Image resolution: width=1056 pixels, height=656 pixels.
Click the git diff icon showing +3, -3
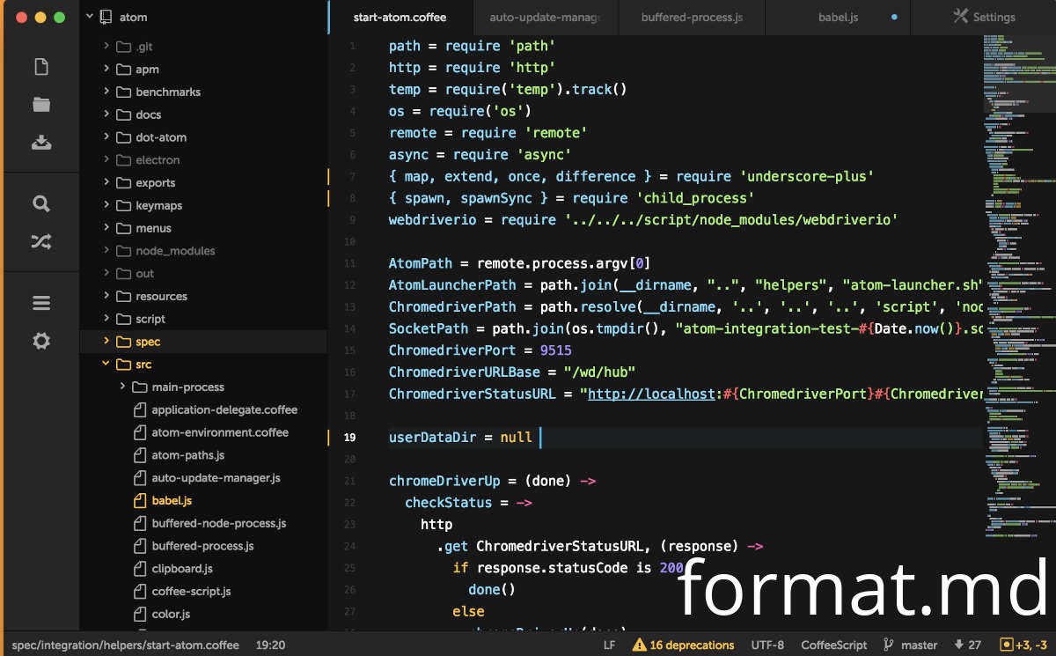pyautogui.click(x=1007, y=645)
